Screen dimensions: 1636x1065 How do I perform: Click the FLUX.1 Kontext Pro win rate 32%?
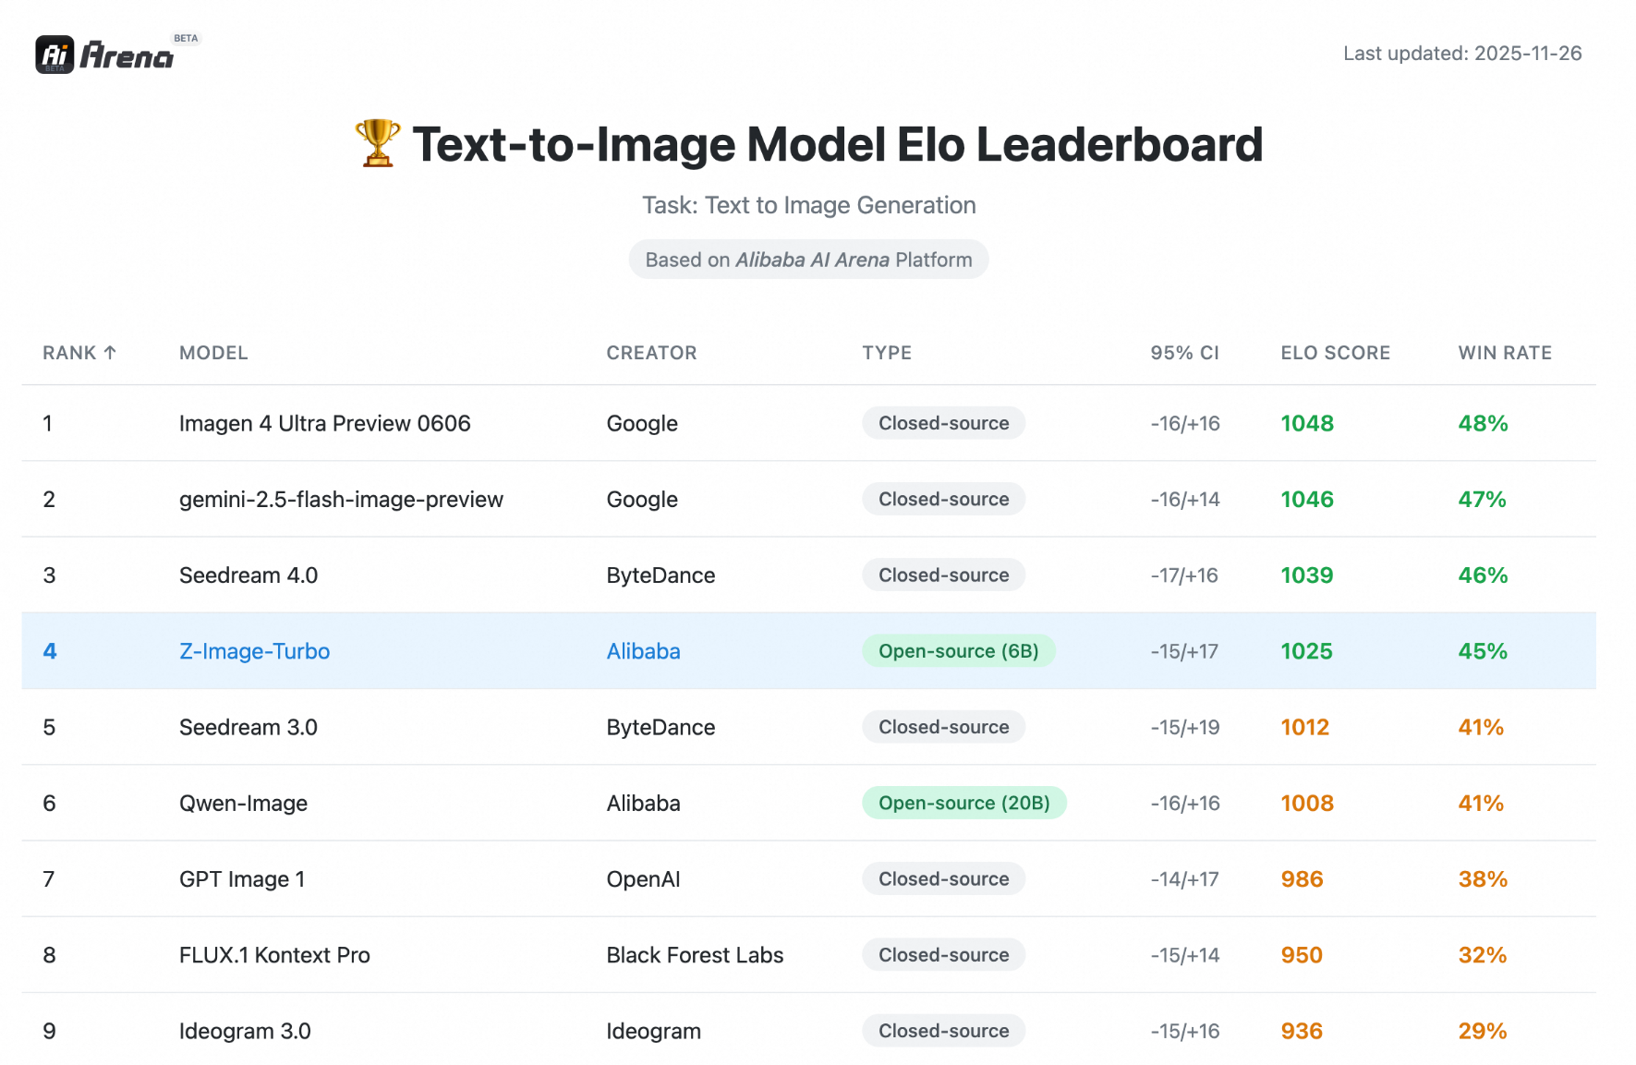click(x=1482, y=954)
